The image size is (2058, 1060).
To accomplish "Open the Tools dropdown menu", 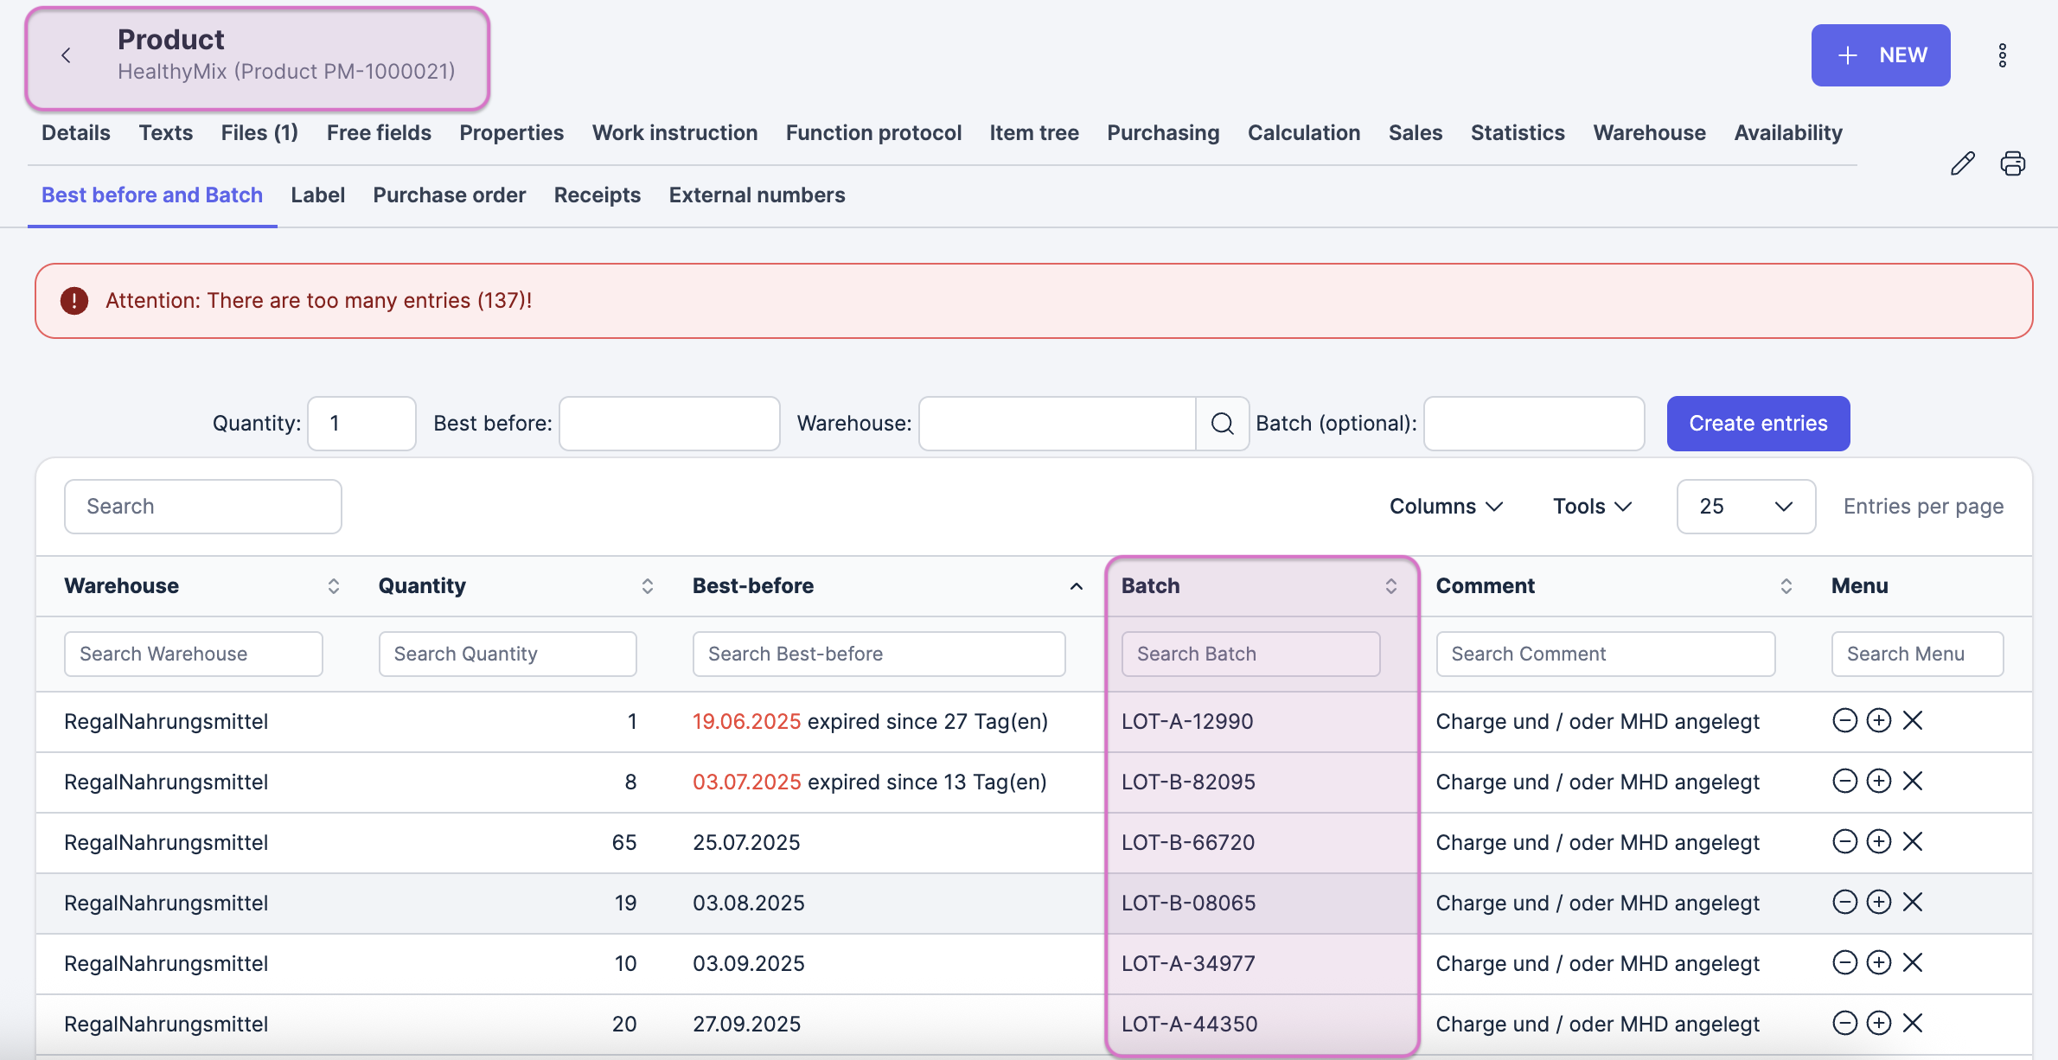I will point(1592,507).
